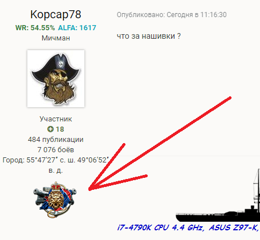The height and width of the screenshot is (240, 260).
Task: Click the post text что за нашивки ?
Action: pyautogui.click(x=149, y=36)
